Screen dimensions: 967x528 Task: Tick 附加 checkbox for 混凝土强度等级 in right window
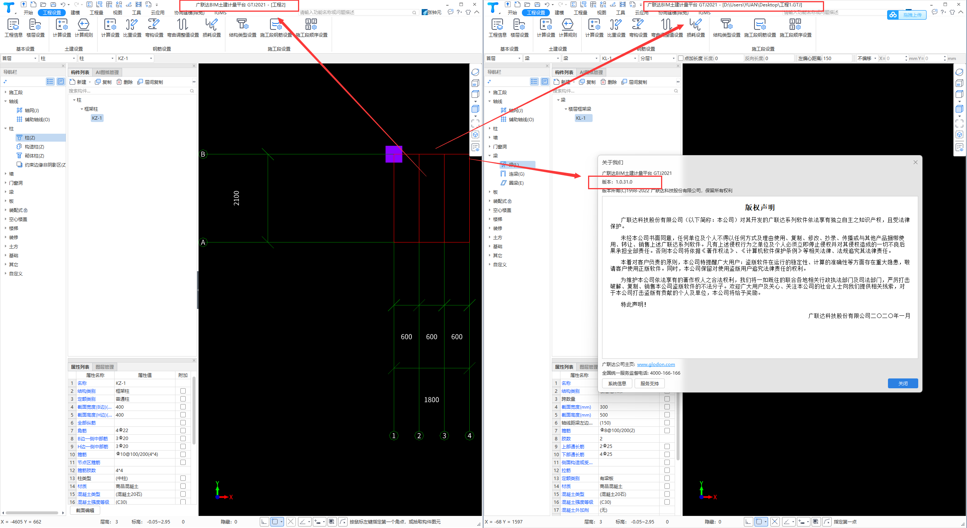point(667,502)
